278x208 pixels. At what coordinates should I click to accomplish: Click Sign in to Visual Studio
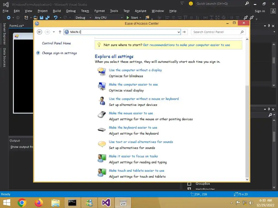(x=260, y=11)
